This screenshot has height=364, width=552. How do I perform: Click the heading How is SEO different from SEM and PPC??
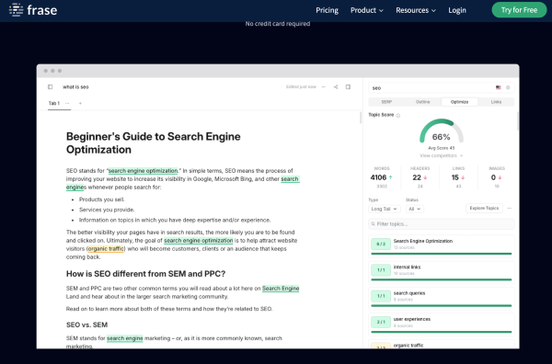145,274
